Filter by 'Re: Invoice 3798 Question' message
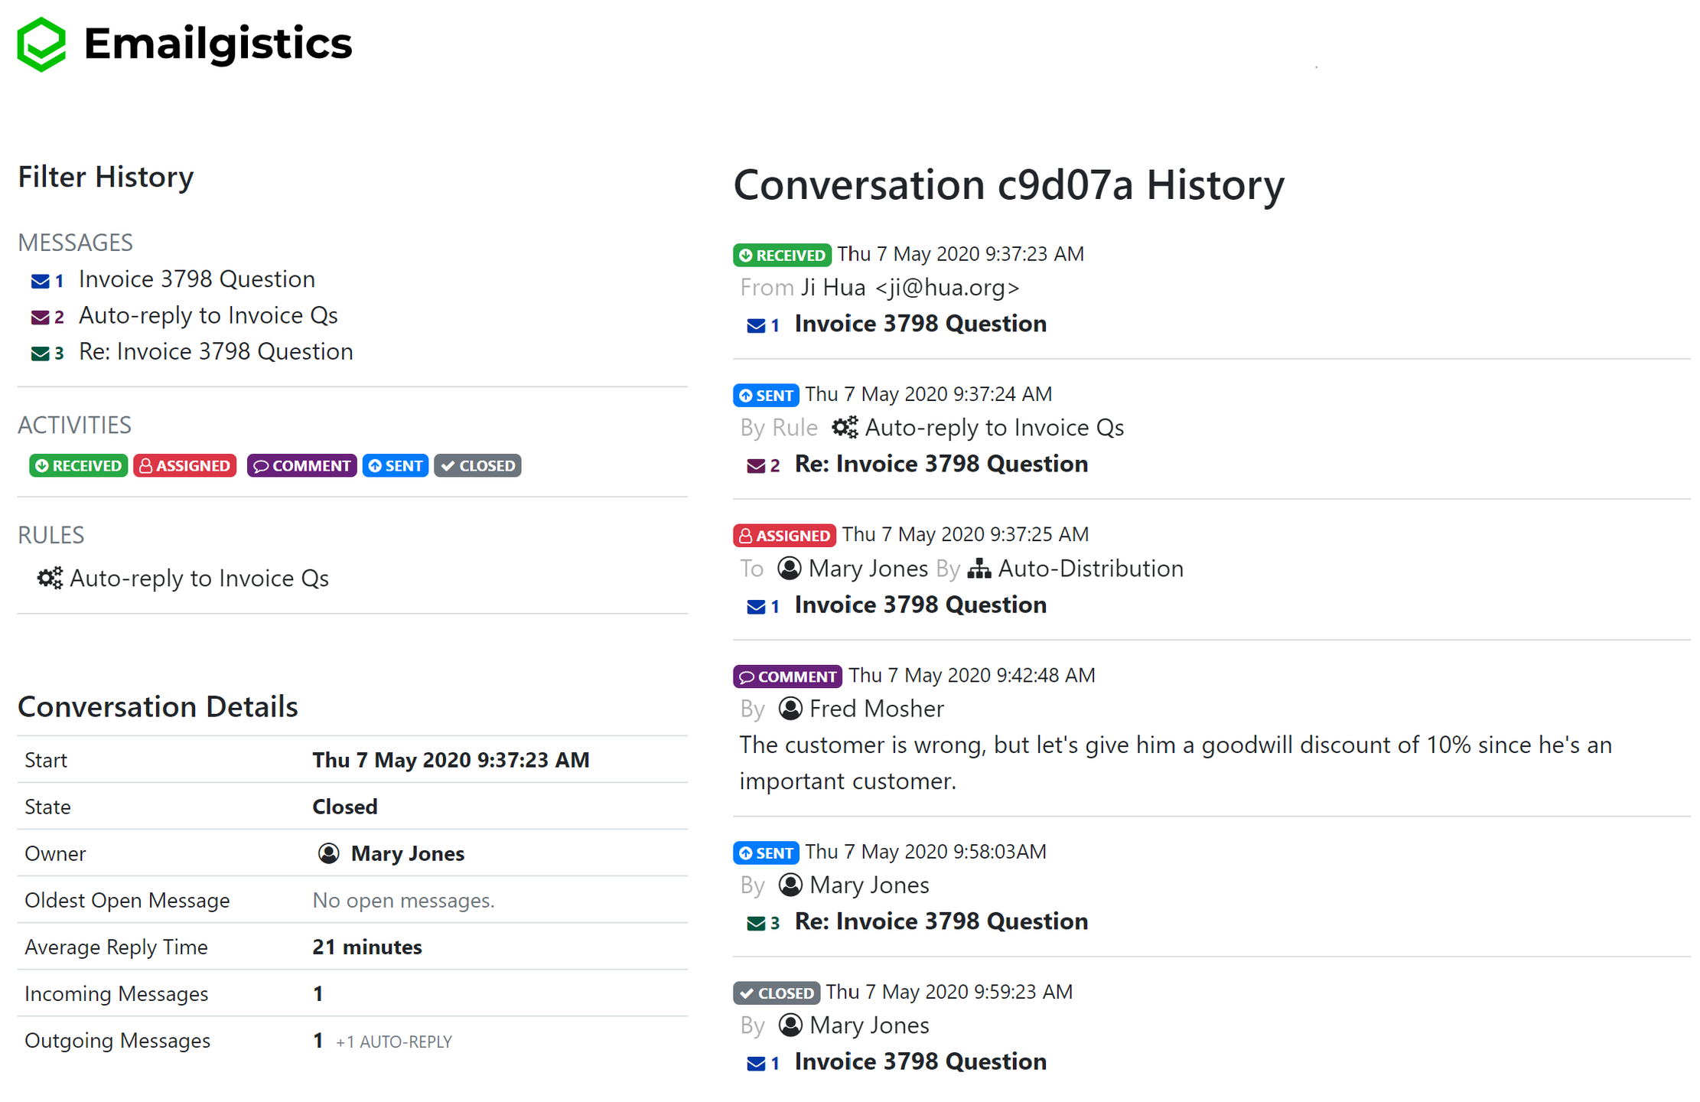This screenshot has height=1102, width=1700. pos(216,352)
